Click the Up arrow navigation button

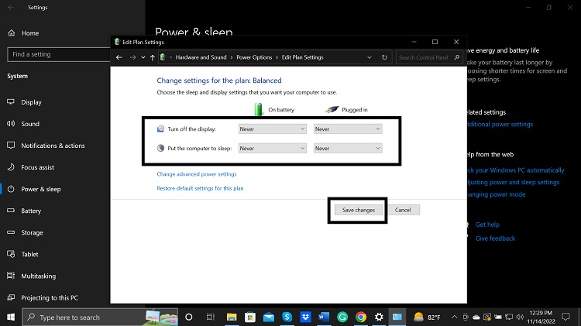[152, 57]
